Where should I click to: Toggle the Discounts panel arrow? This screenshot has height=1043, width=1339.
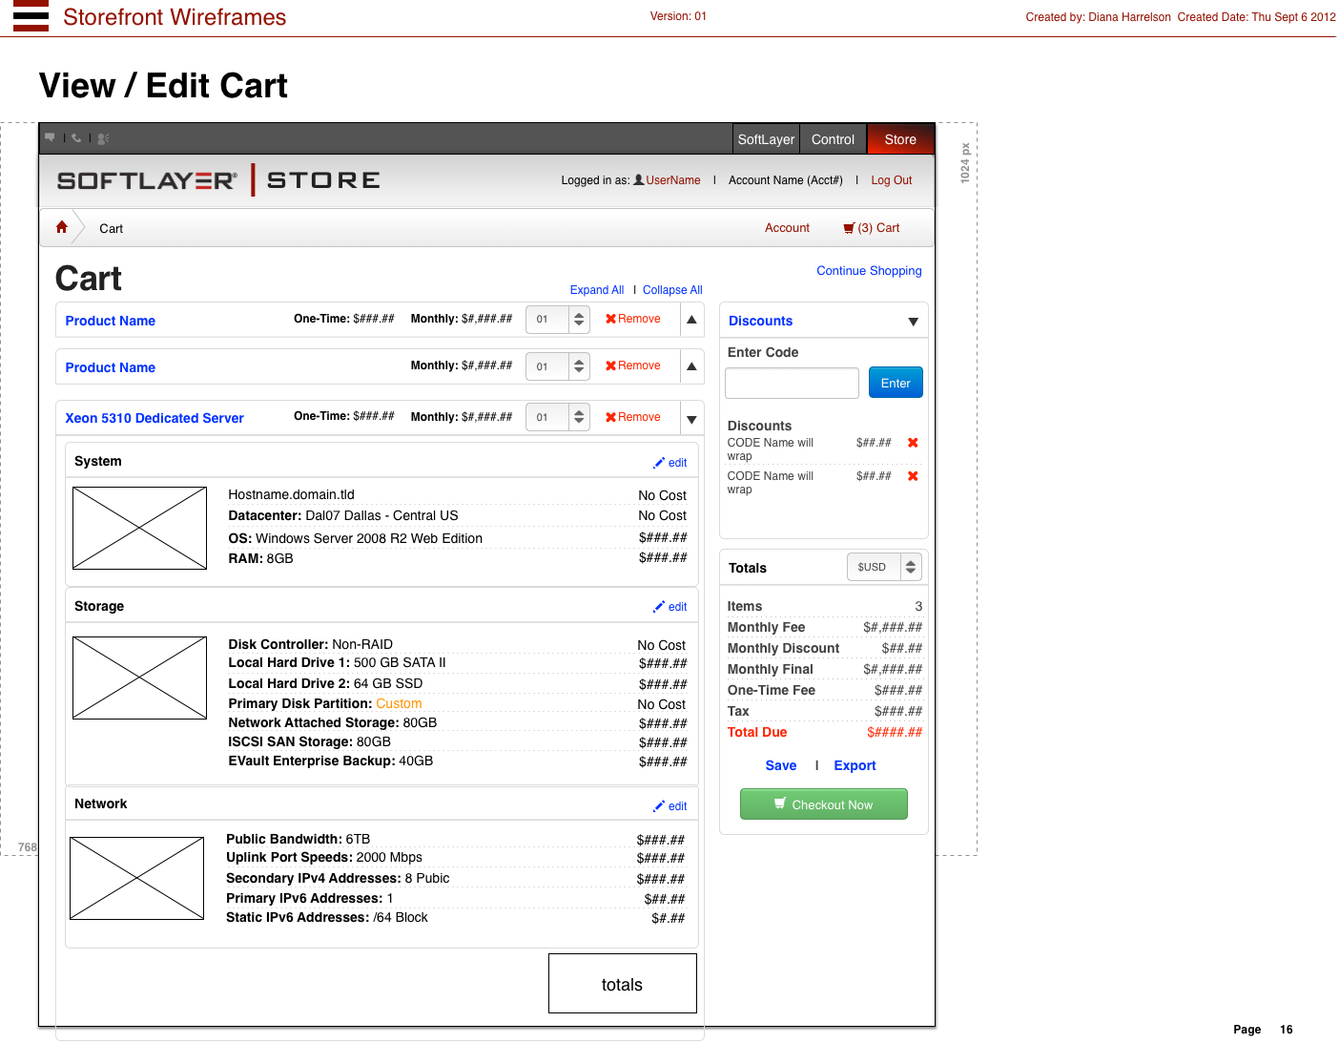point(913,322)
